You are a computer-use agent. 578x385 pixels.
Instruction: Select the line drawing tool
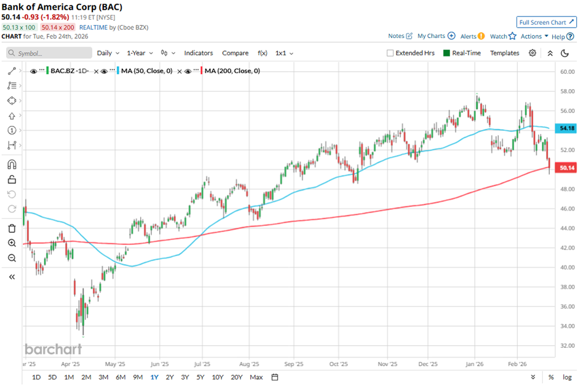12,71
